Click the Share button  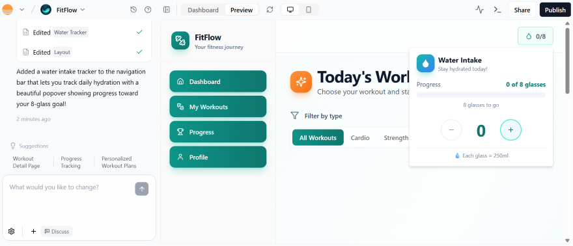[522, 10]
